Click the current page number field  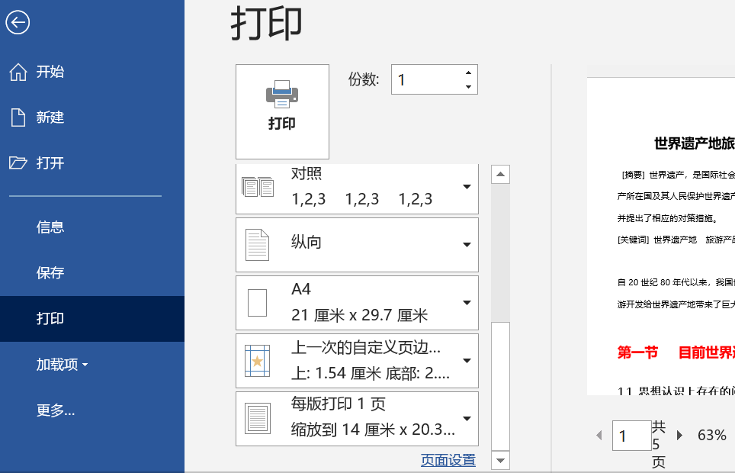pos(631,436)
